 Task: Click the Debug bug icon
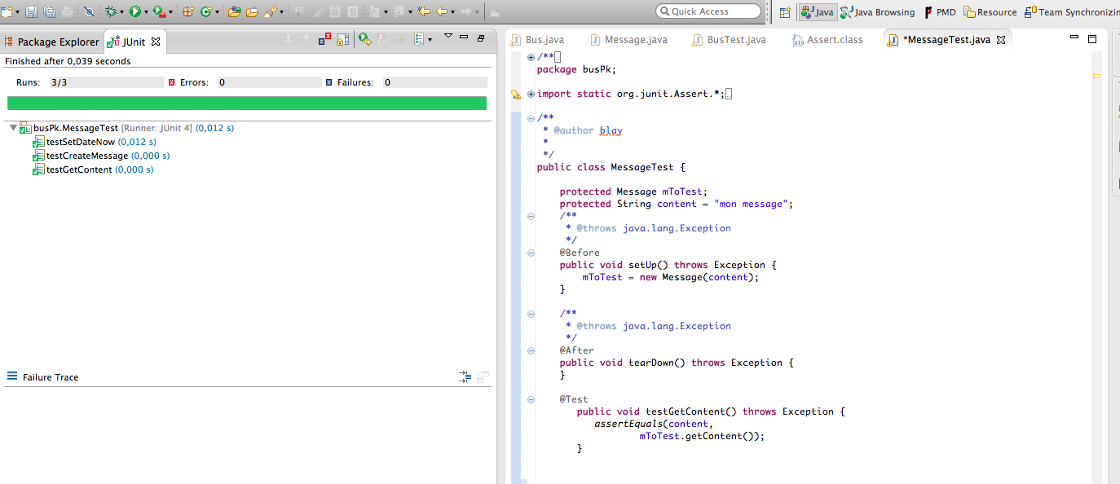(111, 11)
